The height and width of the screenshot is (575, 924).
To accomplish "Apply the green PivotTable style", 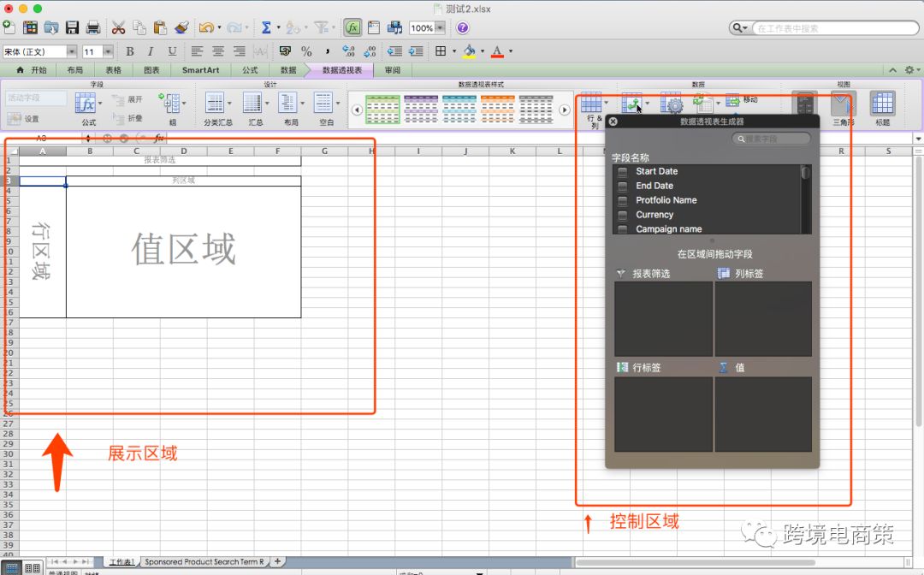I will coord(382,109).
